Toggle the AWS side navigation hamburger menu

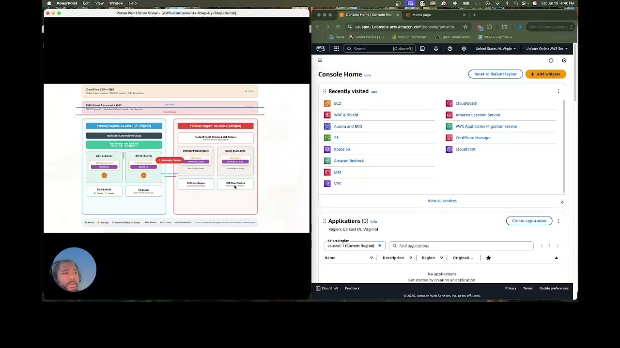320,60
